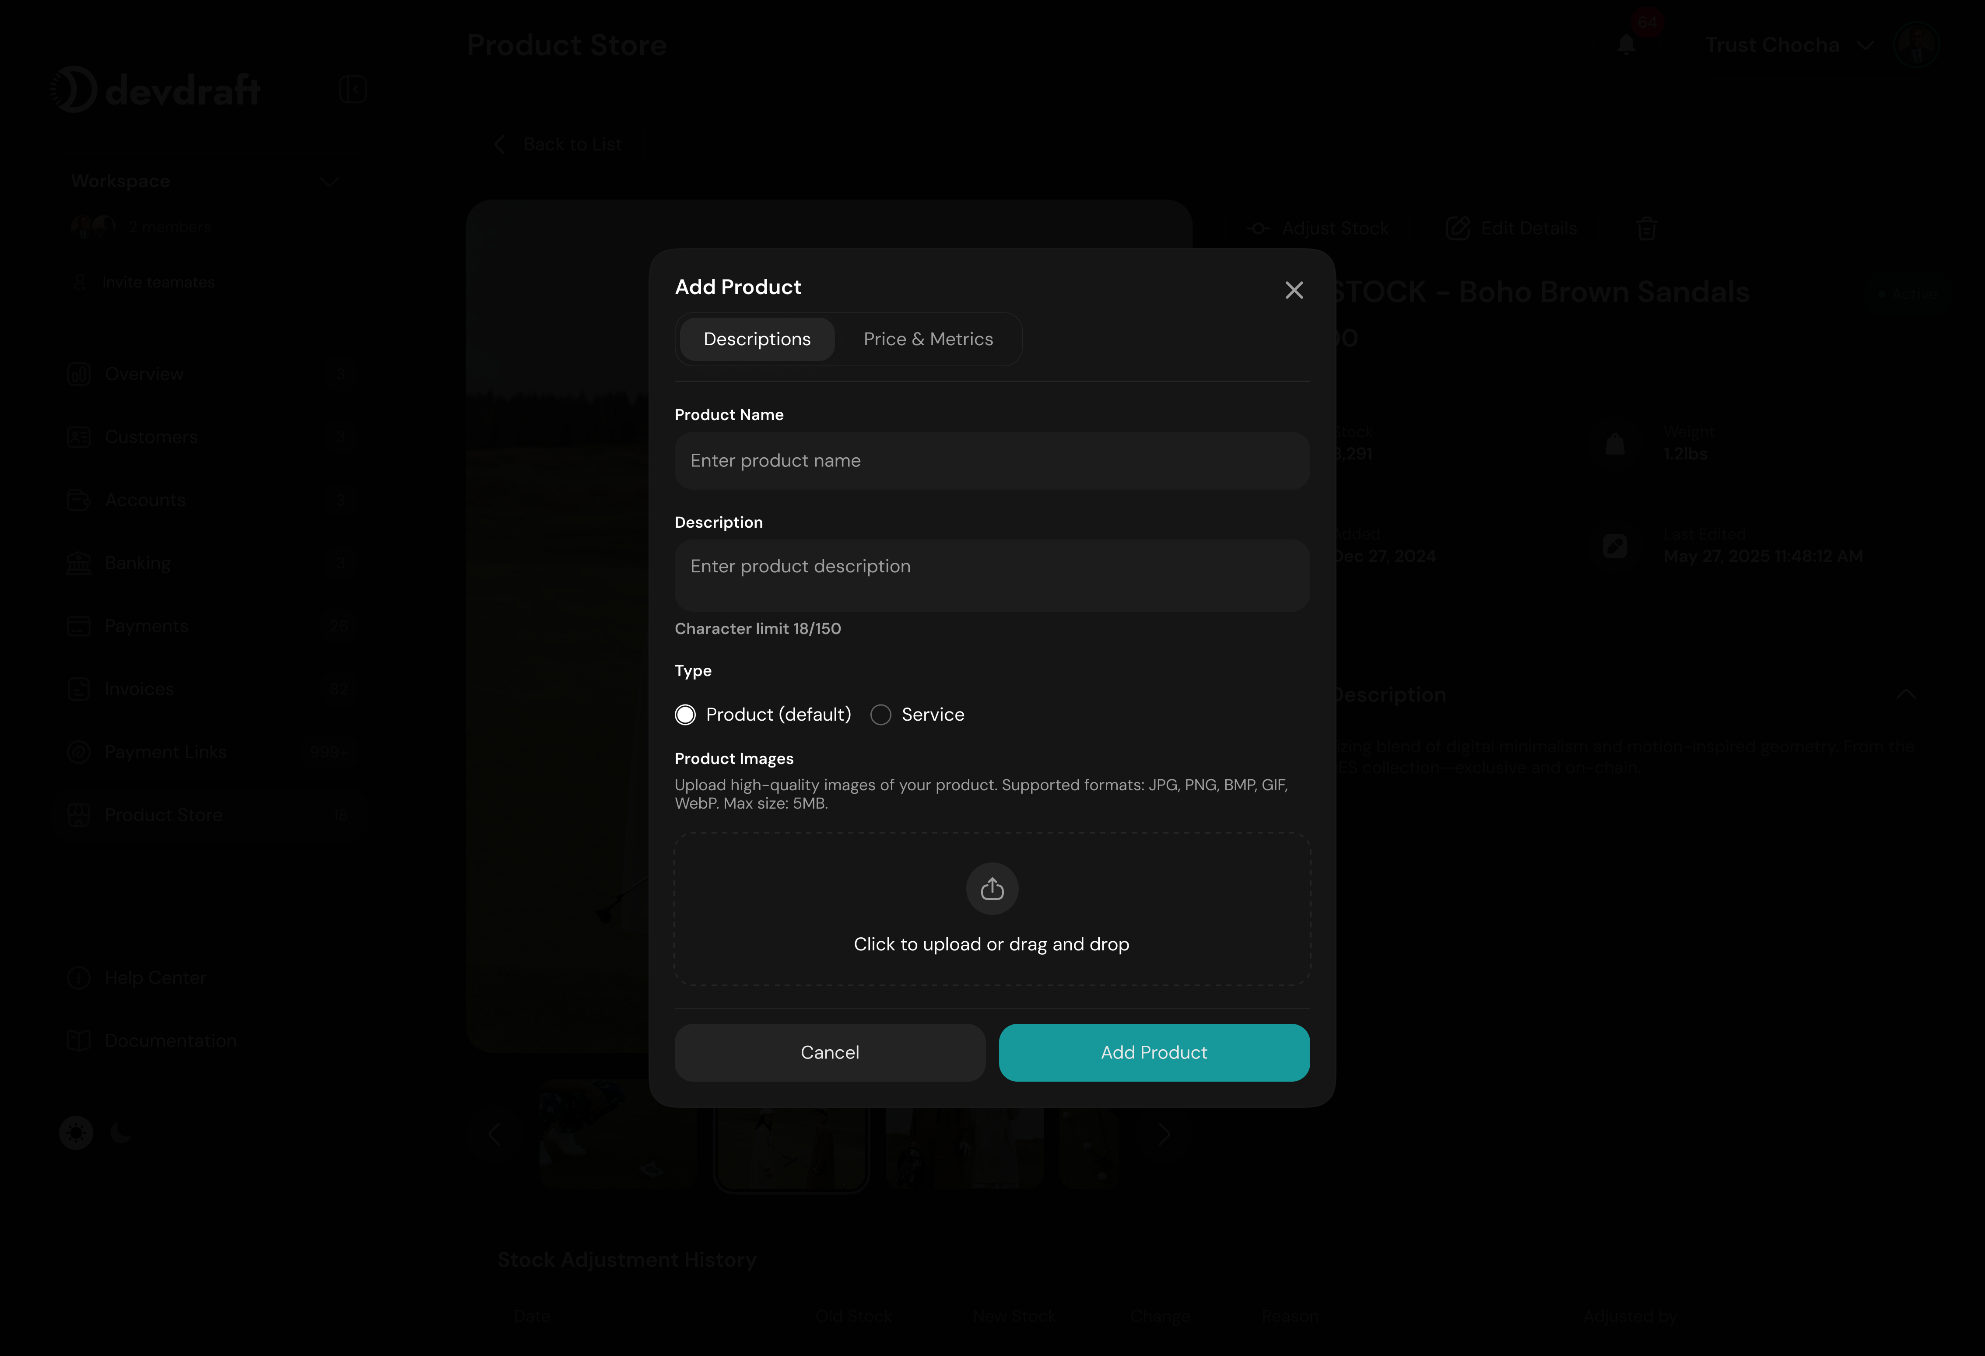1985x1356 pixels.
Task: Select the Product (default) radio button
Action: pyautogui.click(x=685, y=714)
